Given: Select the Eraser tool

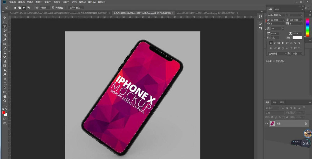Looking at the screenshot, I should (x=5, y=61).
